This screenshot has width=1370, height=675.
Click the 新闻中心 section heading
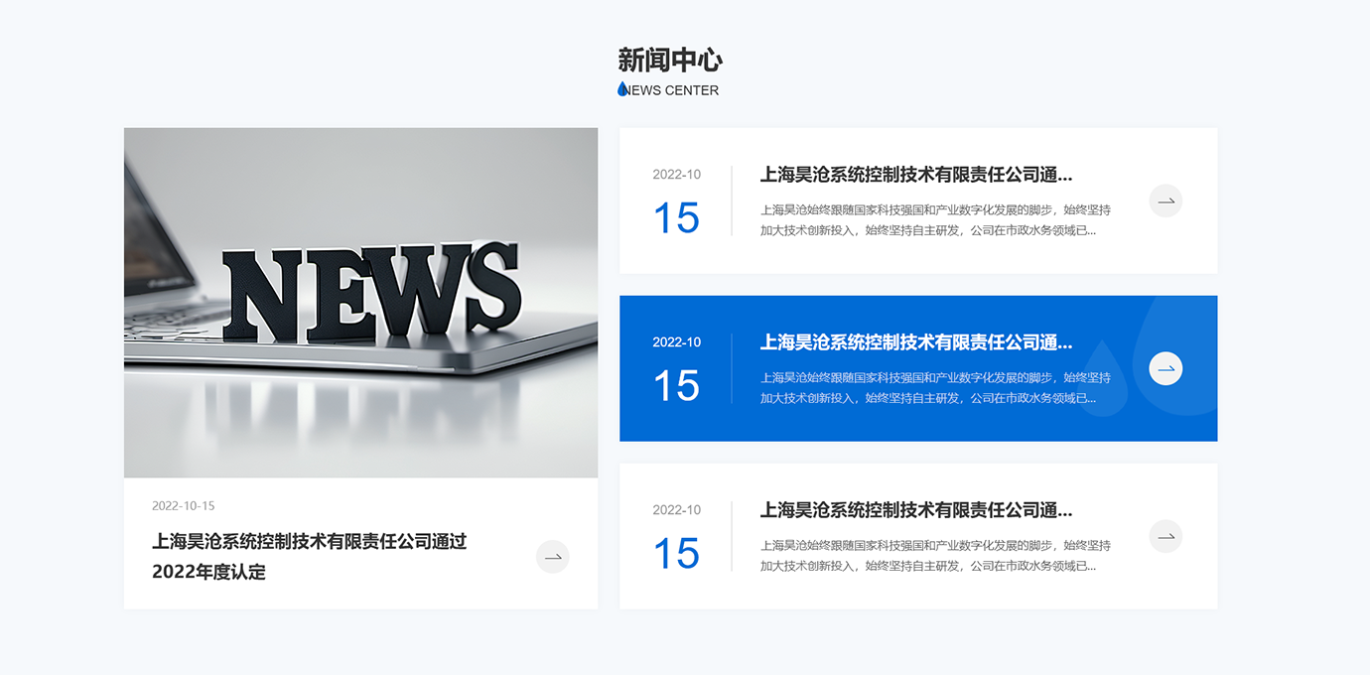(670, 60)
